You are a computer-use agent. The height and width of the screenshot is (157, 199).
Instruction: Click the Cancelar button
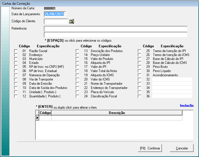182,148
